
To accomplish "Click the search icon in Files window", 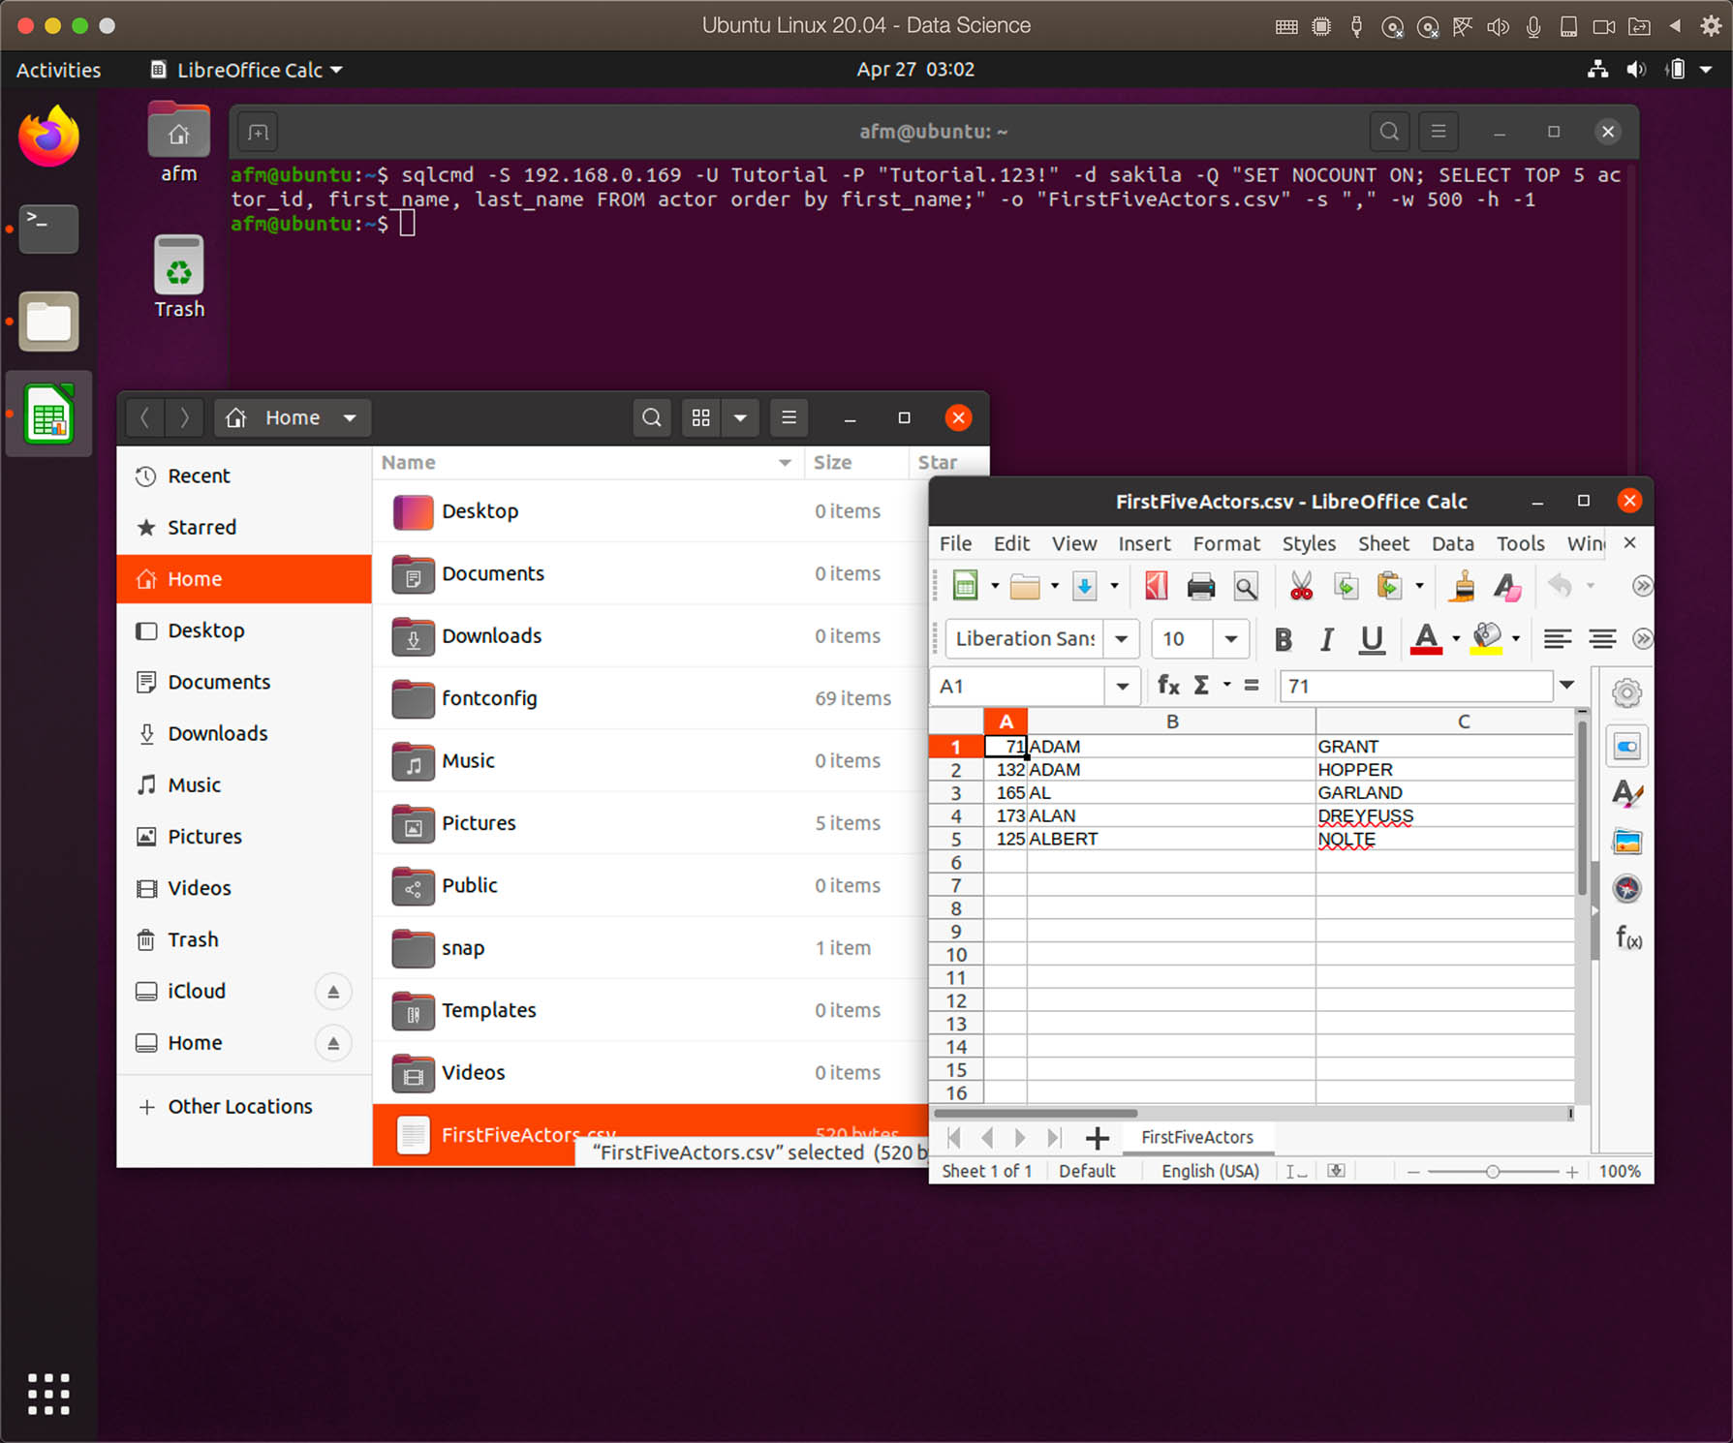I will point(652,417).
